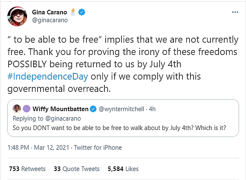The height and width of the screenshot is (180, 246).
Task: Click Wiffy Mountbatten's small avatar in quoted tweet
Action: coord(17,109)
